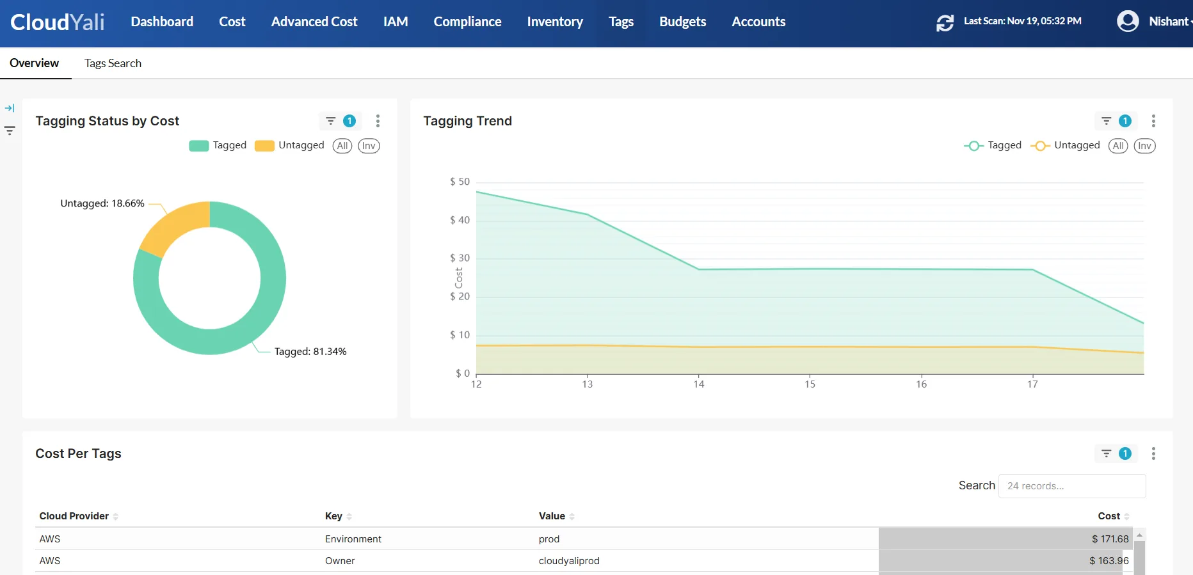Go to the IAM section
Image resolution: width=1193 pixels, height=575 pixels.
tap(396, 22)
